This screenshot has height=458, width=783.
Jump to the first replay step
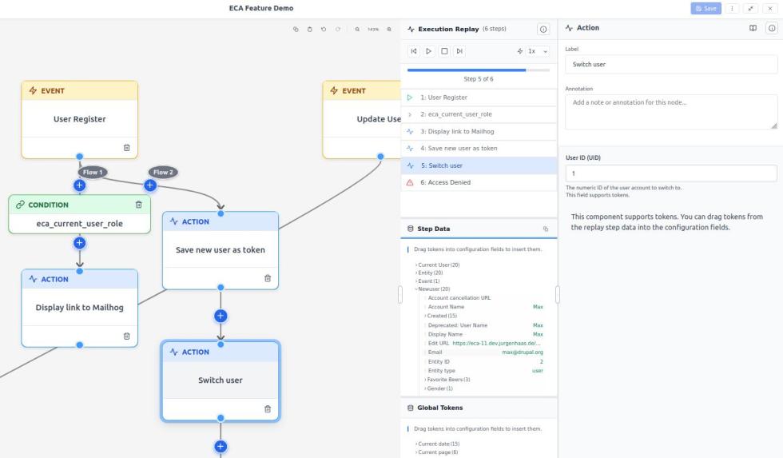[x=414, y=51]
